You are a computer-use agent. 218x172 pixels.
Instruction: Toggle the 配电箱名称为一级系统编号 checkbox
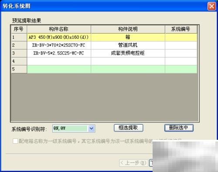click(x=15, y=141)
